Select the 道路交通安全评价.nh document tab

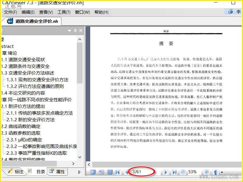[32, 21]
